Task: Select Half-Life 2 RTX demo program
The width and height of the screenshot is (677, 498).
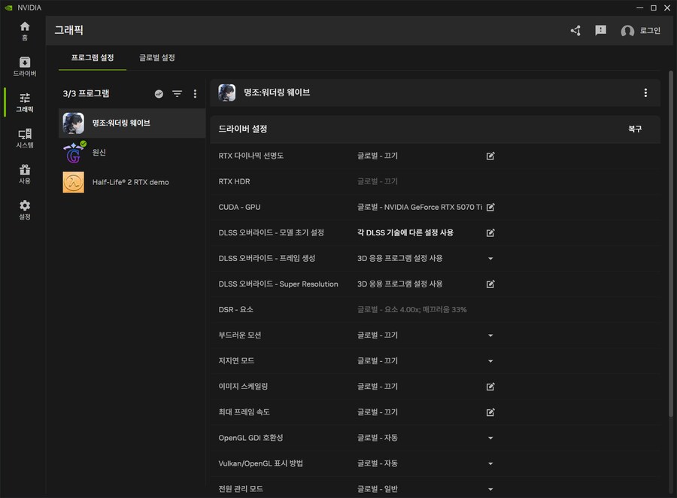Action: point(132,182)
